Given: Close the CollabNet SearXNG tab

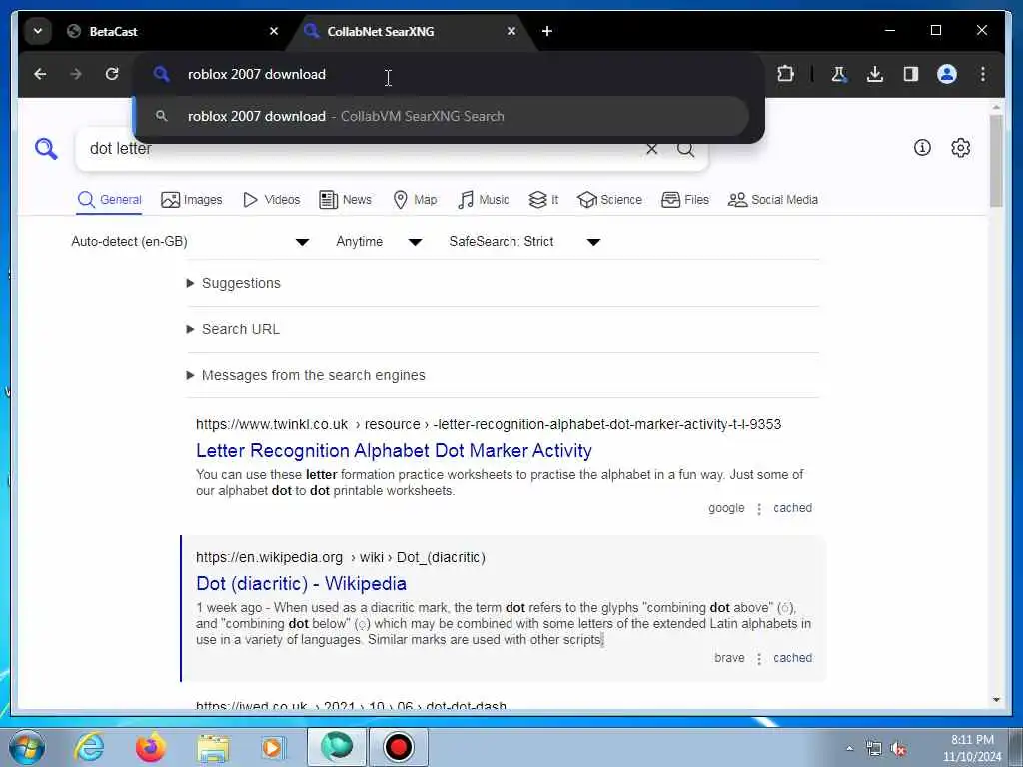Looking at the screenshot, I should [x=511, y=31].
